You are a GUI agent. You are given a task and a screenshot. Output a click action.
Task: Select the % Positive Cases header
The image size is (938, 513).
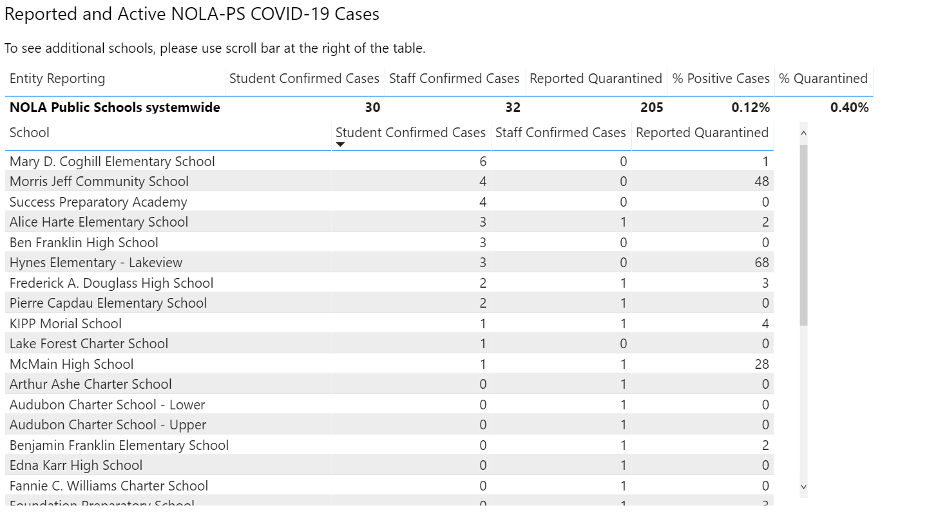click(721, 79)
